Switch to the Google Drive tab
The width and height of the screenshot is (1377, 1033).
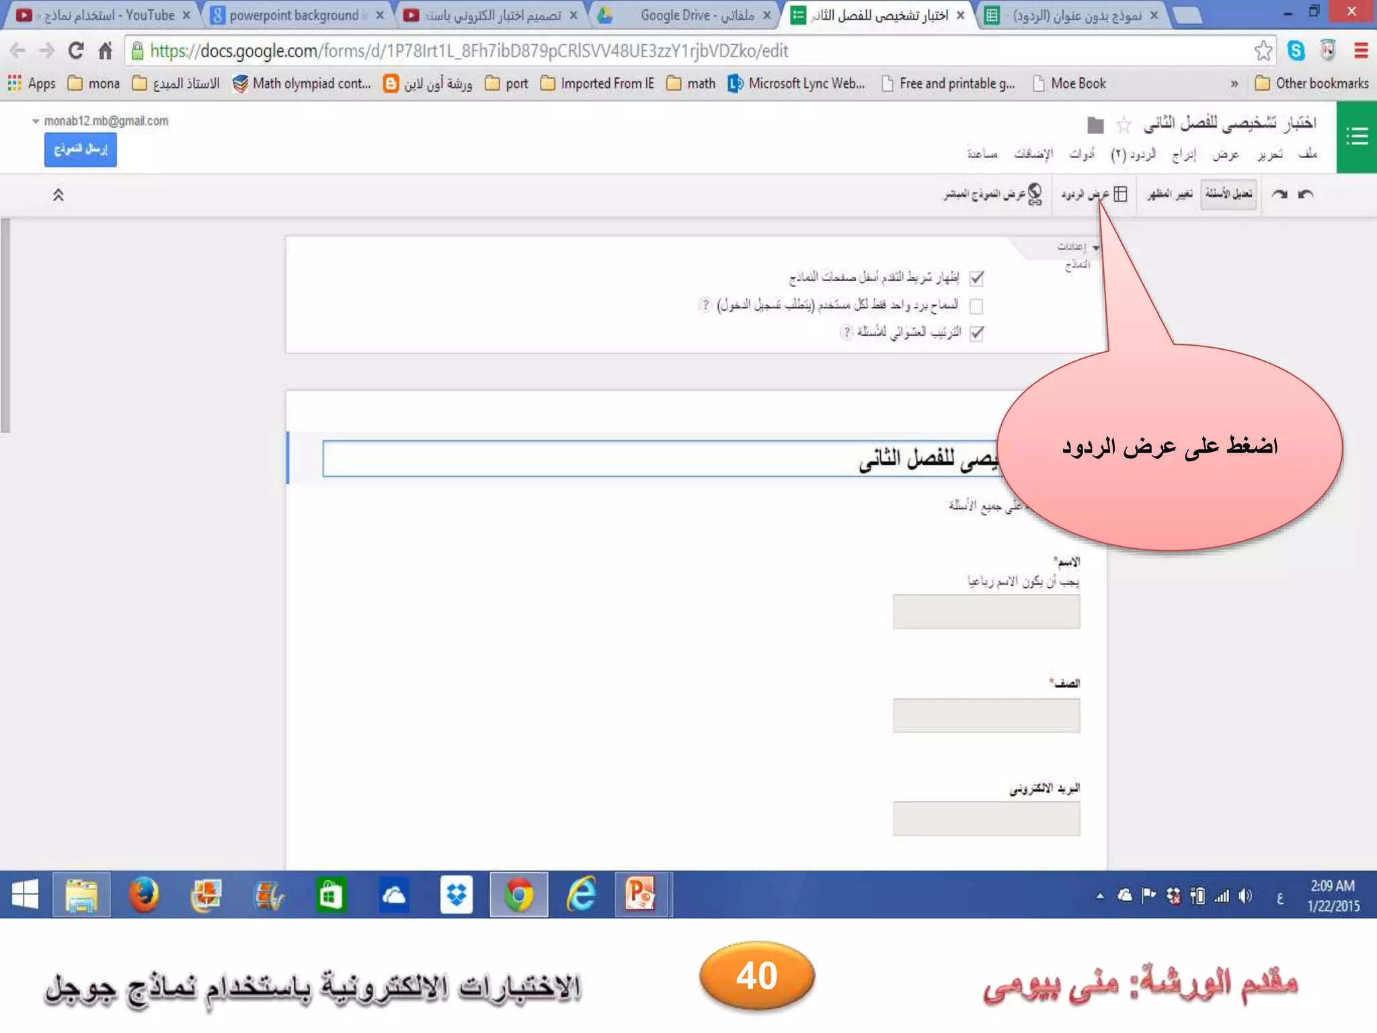coord(686,15)
